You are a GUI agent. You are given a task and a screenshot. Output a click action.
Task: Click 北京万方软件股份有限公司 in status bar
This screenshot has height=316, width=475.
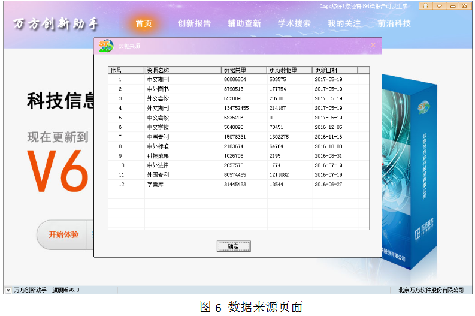pyautogui.click(x=431, y=290)
